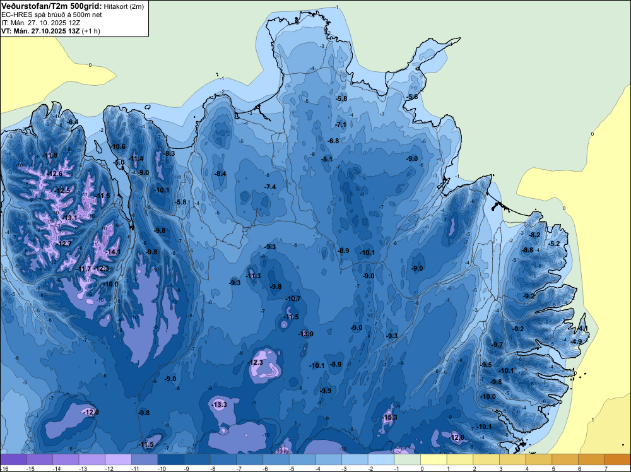Click the legend tick label '-13'
The image size is (631, 472).
(x=83, y=468)
